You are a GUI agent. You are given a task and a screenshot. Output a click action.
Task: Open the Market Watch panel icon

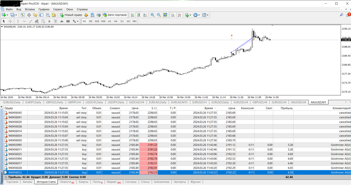23,15
